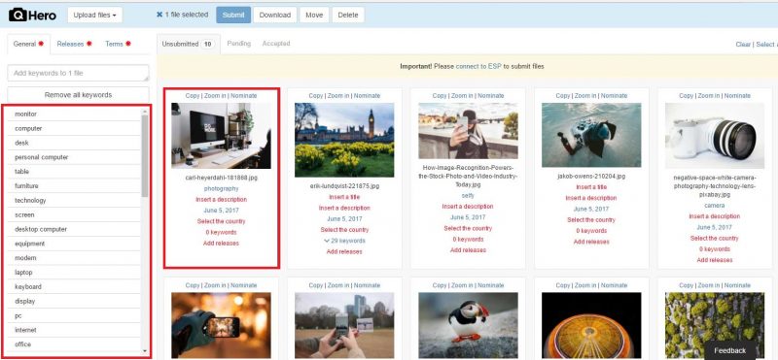Click the Download button
Viewport: 778px width, 360px height.
coord(275,15)
